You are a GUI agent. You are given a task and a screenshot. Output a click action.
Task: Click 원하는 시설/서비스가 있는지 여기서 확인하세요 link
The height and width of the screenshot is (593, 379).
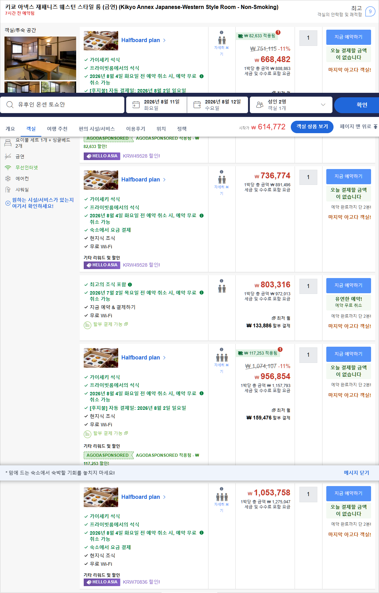click(x=43, y=203)
